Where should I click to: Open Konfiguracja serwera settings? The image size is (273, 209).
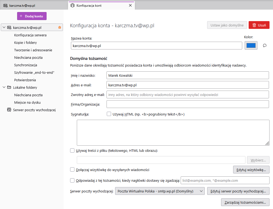point(30,35)
